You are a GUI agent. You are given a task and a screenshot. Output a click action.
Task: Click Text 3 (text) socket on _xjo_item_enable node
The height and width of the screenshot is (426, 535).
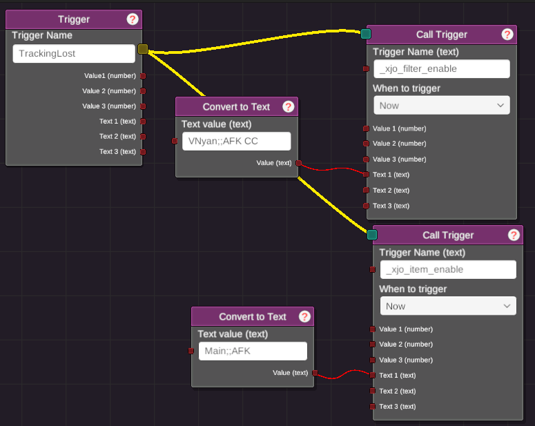(373, 407)
